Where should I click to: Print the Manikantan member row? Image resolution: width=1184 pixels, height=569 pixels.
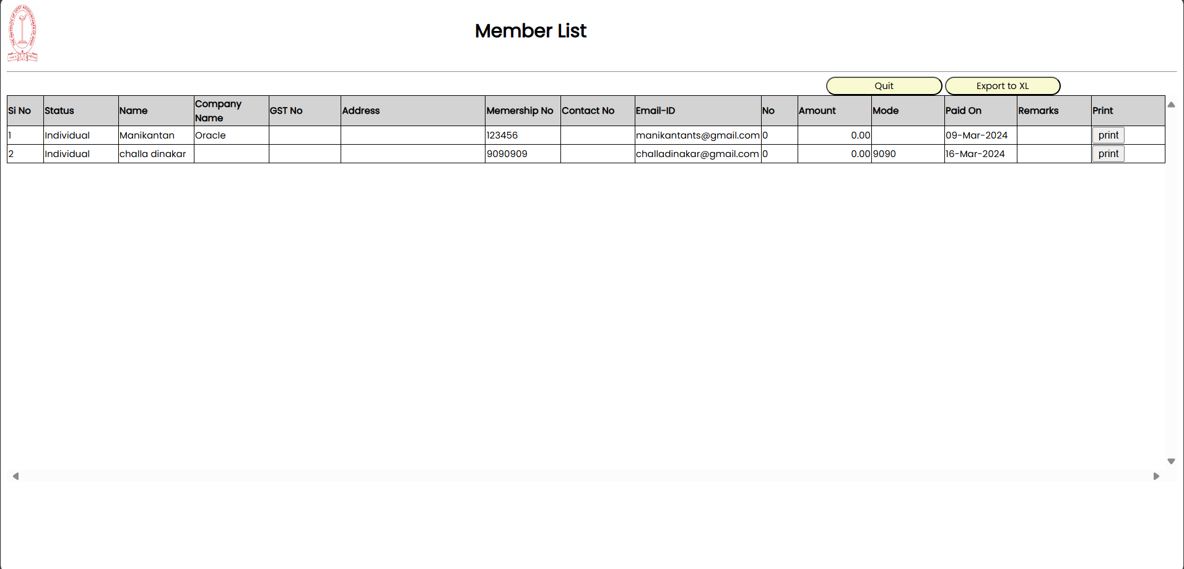point(1108,135)
